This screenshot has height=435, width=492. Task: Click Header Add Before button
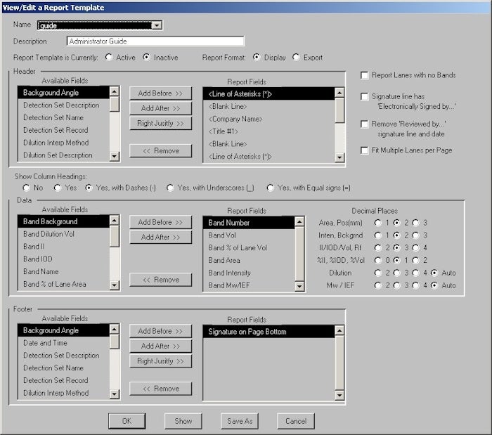(x=160, y=93)
